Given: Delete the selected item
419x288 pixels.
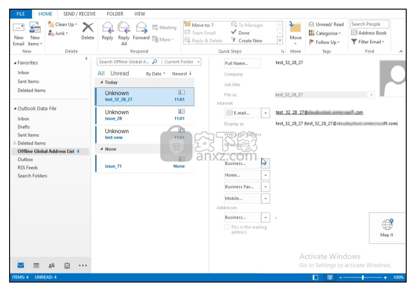Looking at the screenshot, I should point(88,31).
